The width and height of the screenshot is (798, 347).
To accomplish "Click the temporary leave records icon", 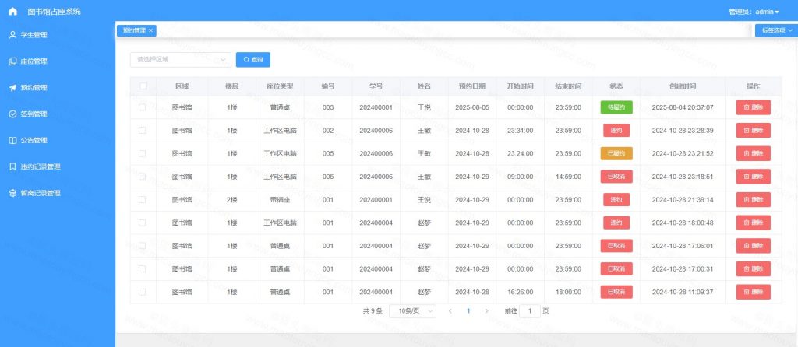I will click(12, 193).
